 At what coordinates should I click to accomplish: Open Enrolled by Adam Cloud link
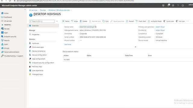160,30
